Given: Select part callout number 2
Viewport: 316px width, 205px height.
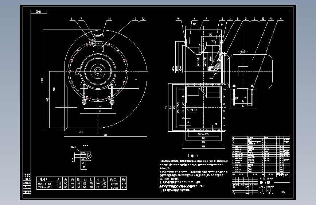Looking at the screenshot, I should (x=222, y=19).
